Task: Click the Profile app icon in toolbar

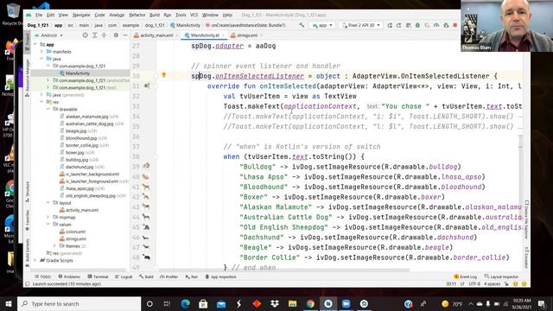Action: point(436,25)
